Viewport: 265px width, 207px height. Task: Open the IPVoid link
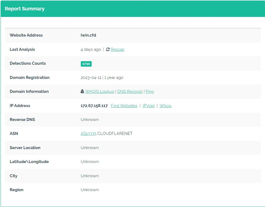148,106
